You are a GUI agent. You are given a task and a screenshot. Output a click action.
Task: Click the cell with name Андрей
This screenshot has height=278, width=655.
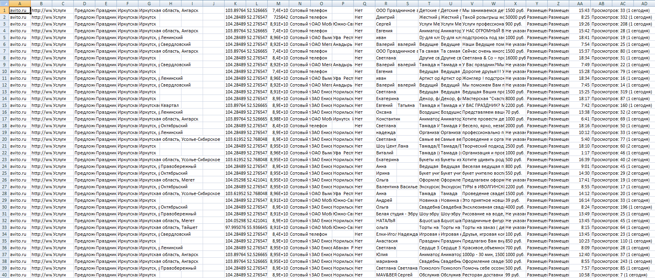tap(386, 200)
